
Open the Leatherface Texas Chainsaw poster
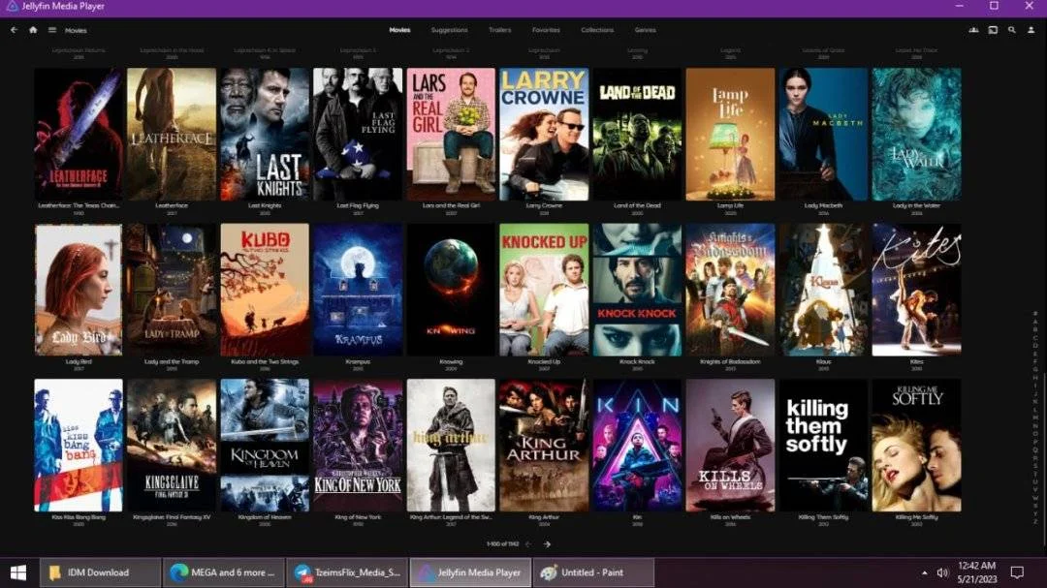pyautogui.click(x=79, y=134)
